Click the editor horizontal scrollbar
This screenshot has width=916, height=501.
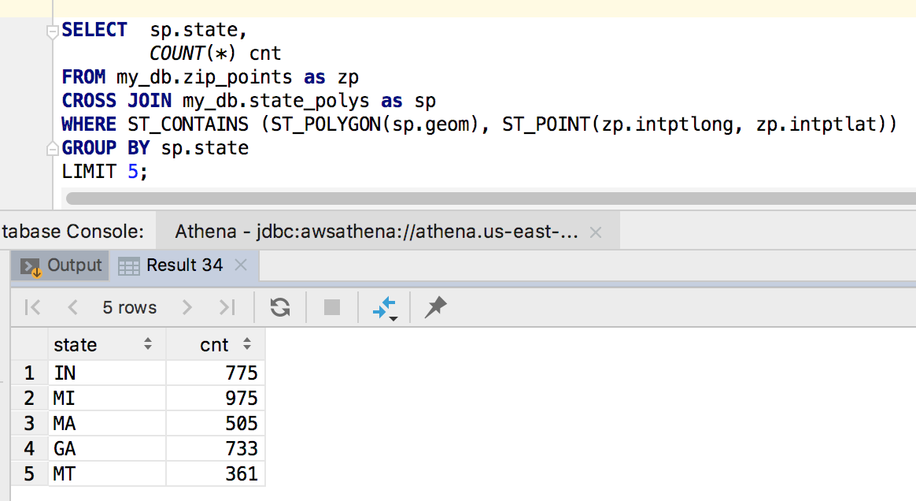491,199
